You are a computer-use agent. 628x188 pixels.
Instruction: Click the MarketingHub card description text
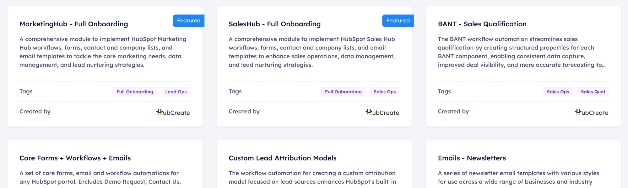point(103,52)
